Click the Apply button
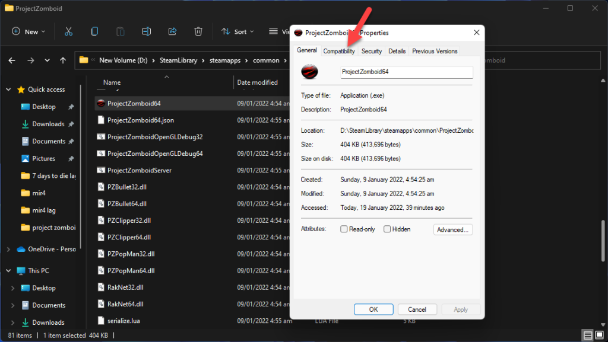608x342 pixels. (461, 309)
